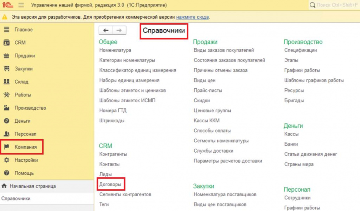This screenshot has height=211, width=360.
Task: Open Шаблоны этикеток и ценников
Action: click(133, 90)
